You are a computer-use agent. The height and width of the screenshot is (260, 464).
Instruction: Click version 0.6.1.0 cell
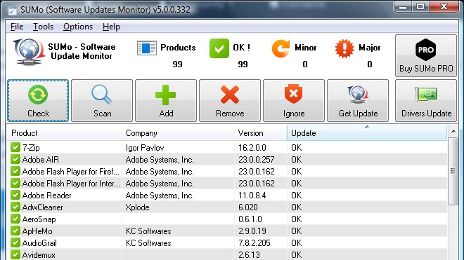[250, 219]
